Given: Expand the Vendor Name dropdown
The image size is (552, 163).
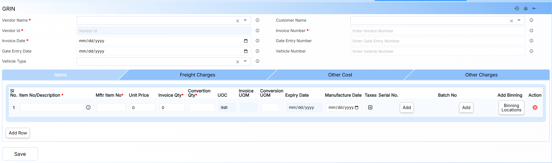Looking at the screenshot, I should (x=245, y=20).
